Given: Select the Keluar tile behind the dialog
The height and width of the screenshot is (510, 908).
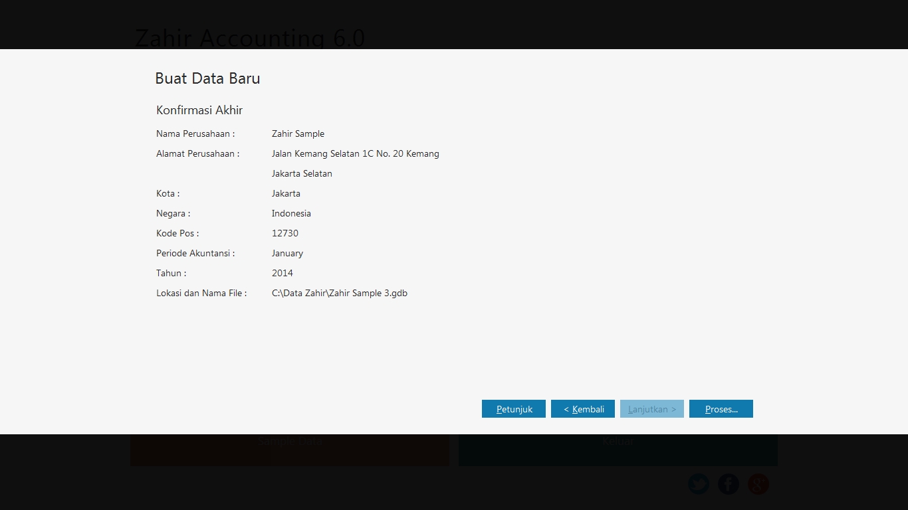Looking at the screenshot, I should [x=618, y=450].
